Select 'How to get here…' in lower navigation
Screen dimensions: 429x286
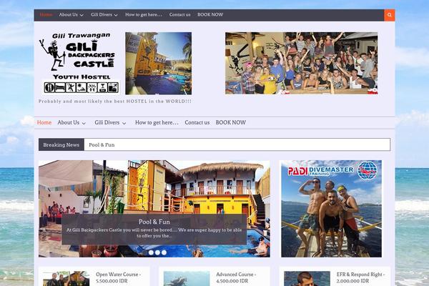[157, 122]
